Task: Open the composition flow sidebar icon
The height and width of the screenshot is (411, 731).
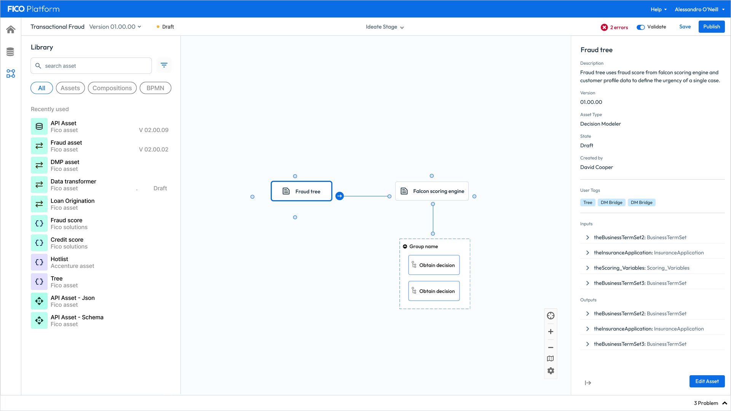Action: [x=11, y=73]
